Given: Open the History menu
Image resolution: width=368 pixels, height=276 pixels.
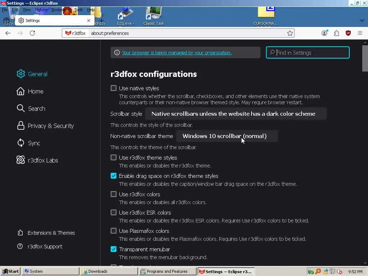Looking at the screenshot, I should point(41,10).
